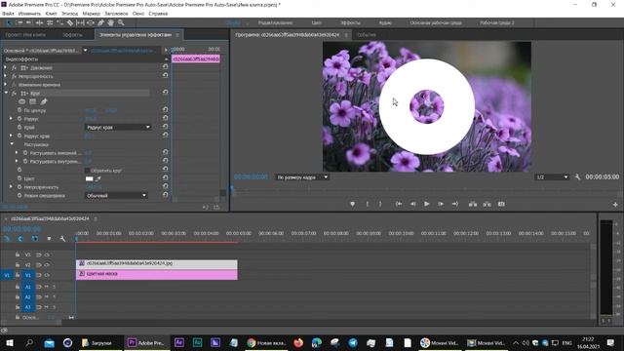The width and height of the screenshot is (624, 351).
Task: Open Режим смешивания dropdown Обычный
Action: pos(116,195)
